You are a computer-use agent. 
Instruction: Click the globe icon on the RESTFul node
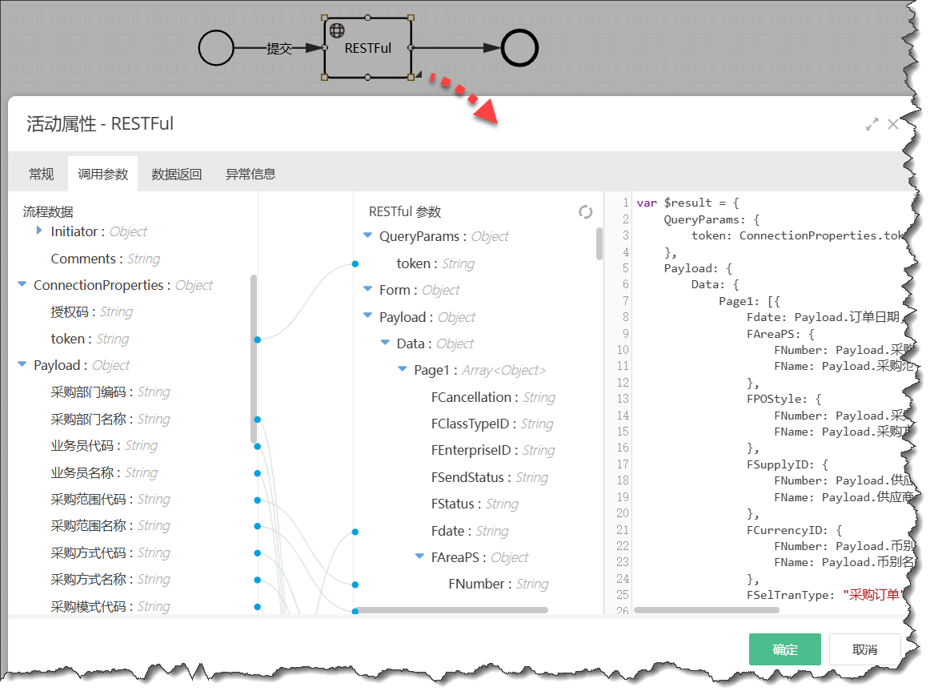(337, 30)
